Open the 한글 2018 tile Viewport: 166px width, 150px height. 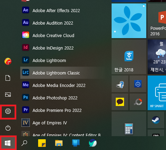(129, 57)
